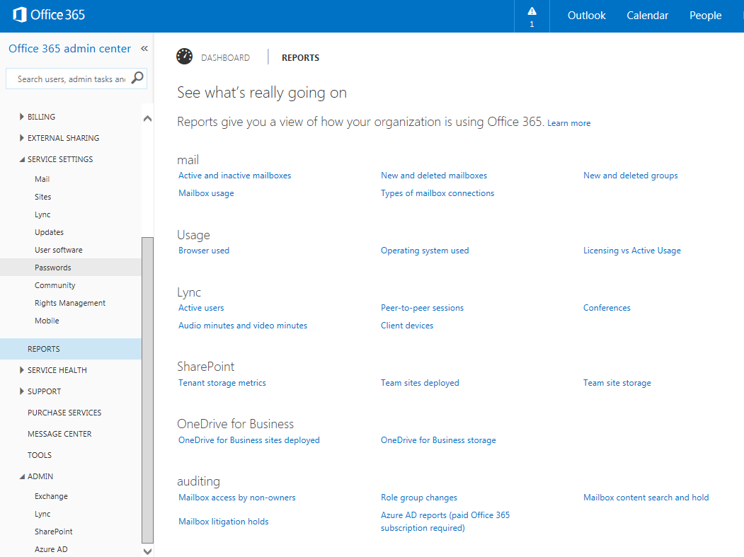This screenshot has width=744, height=557.
Task: Click the sidebar scroll up arrow
Action: click(147, 119)
